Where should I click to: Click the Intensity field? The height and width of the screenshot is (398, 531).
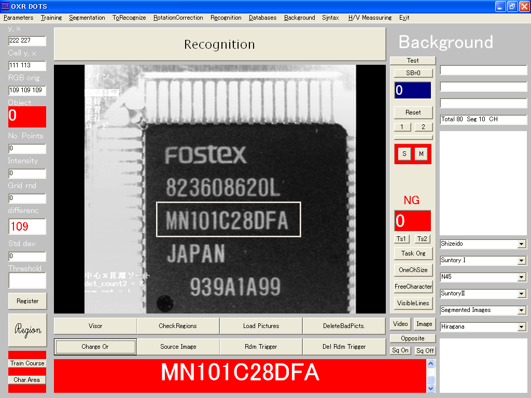tap(27, 173)
